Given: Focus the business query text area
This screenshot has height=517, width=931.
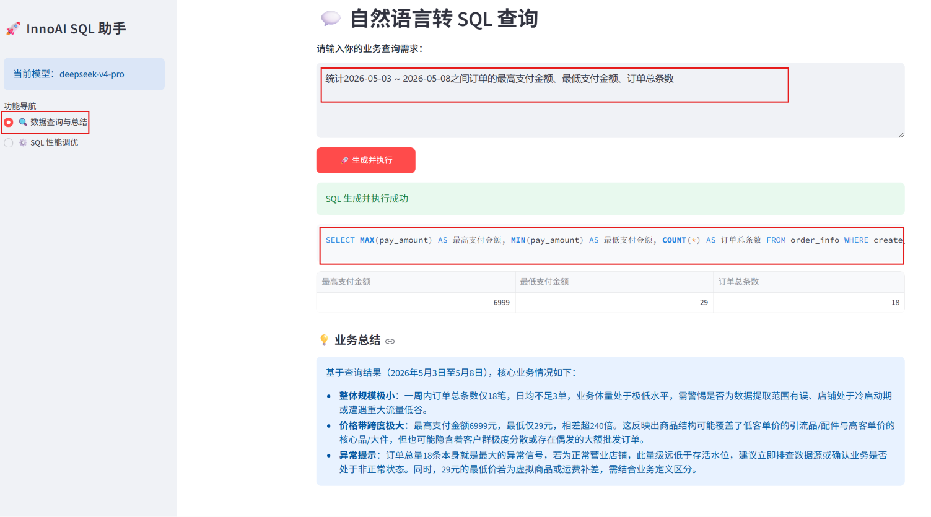Looking at the screenshot, I should (610, 100).
